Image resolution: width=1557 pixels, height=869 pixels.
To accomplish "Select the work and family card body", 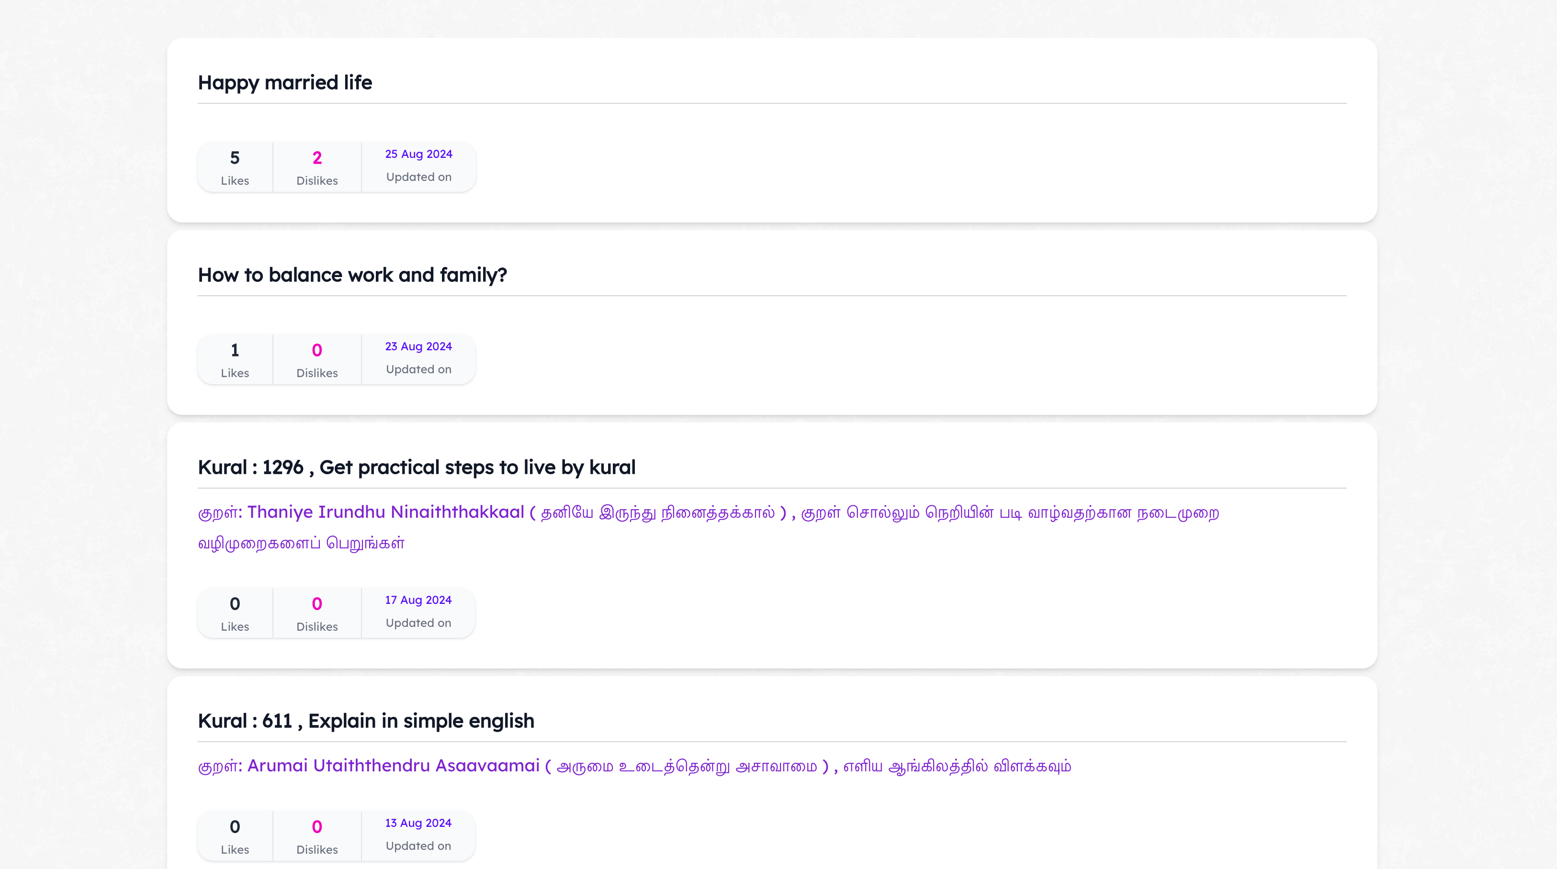I will pos(907,359).
